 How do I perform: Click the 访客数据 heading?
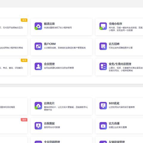click(x=49, y=123)
